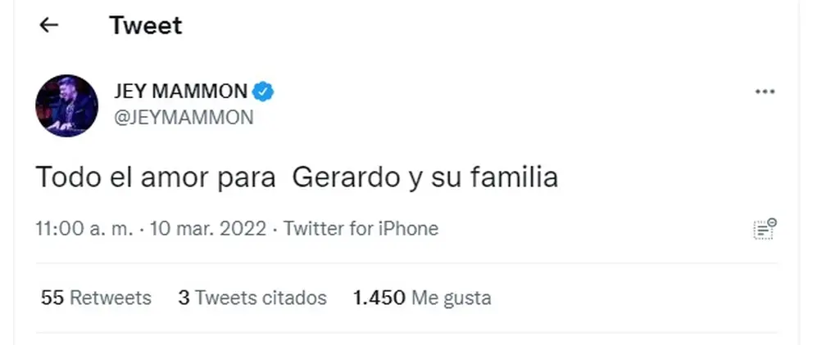
Task: Open the @JEYMAMMON handle link
Action: coord(184,118)
